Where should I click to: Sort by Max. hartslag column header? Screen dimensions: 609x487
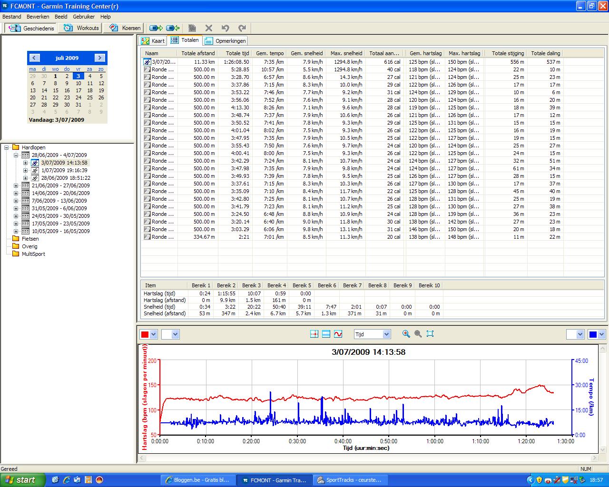point(464,53)
